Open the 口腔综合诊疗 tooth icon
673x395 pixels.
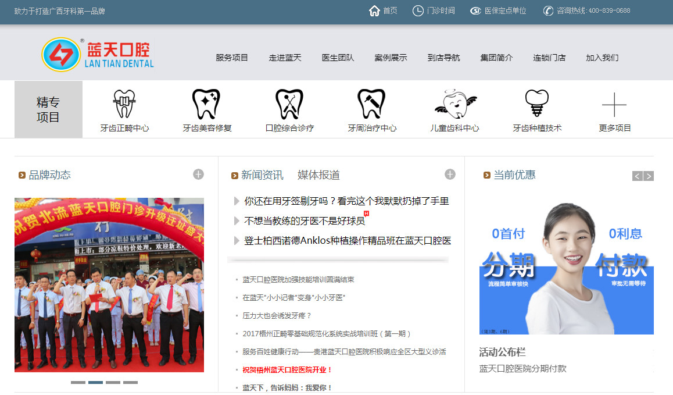point(289,104)
